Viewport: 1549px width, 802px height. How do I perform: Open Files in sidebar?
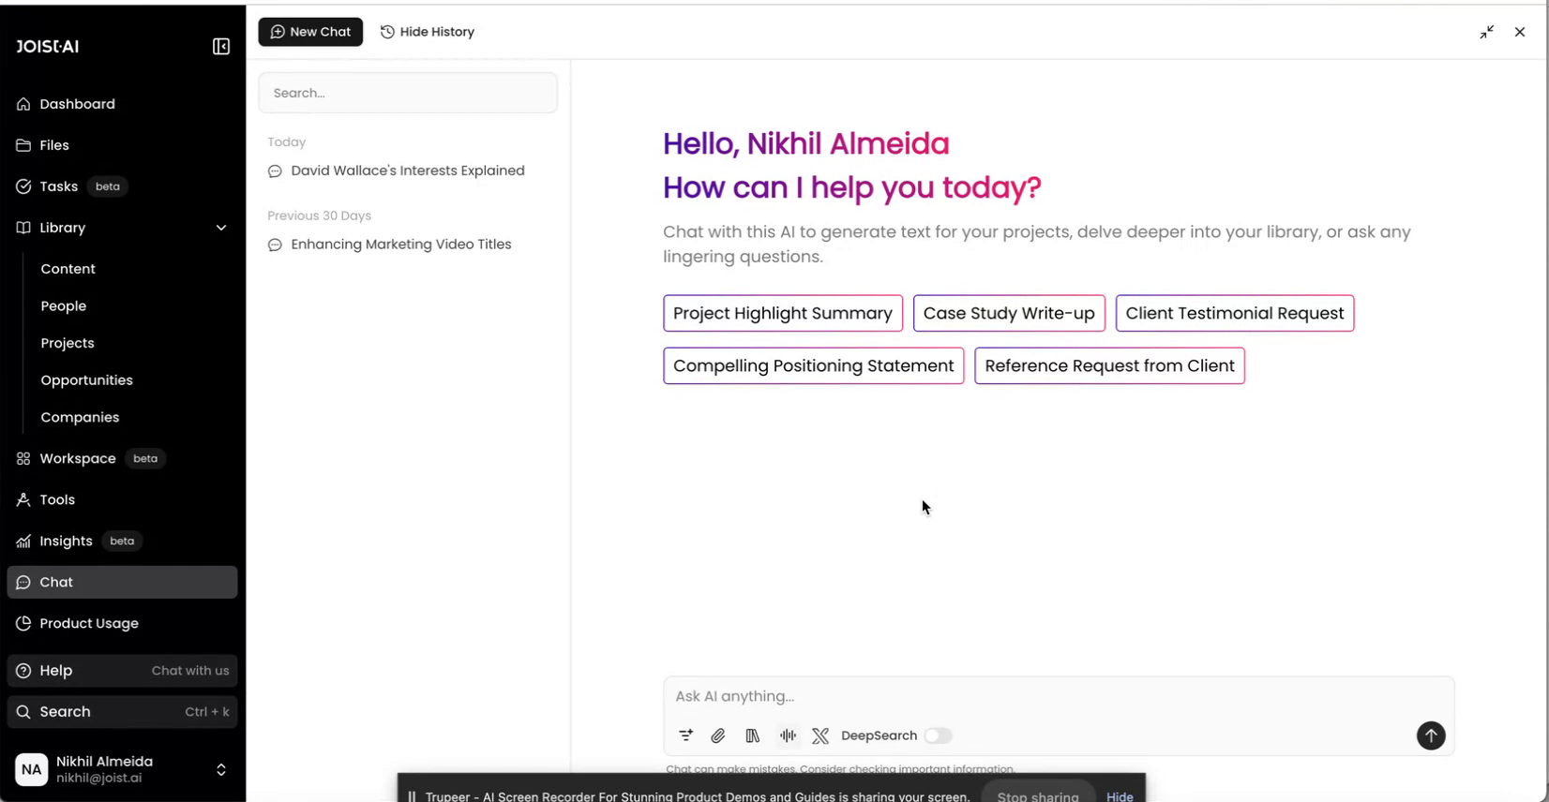point(122,145)
